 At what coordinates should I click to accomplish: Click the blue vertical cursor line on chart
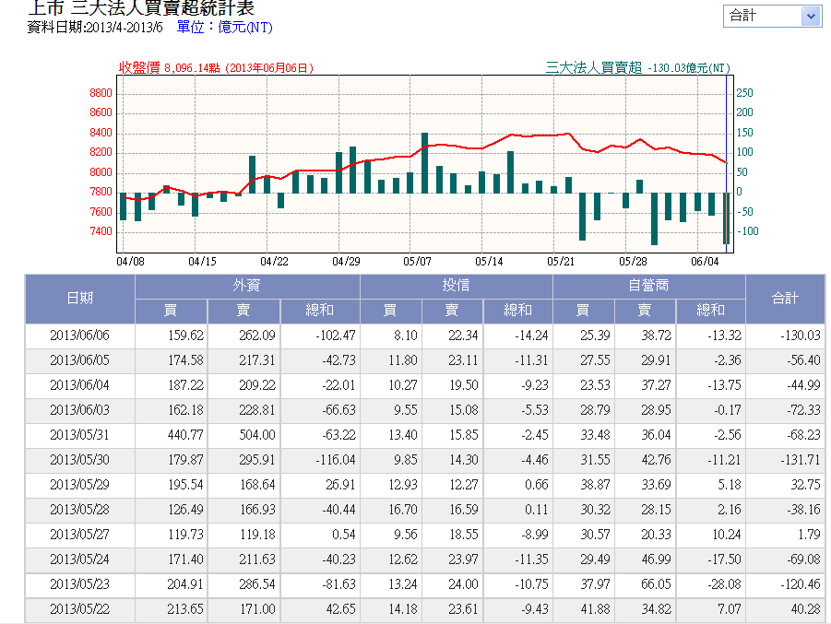point(726,164)
